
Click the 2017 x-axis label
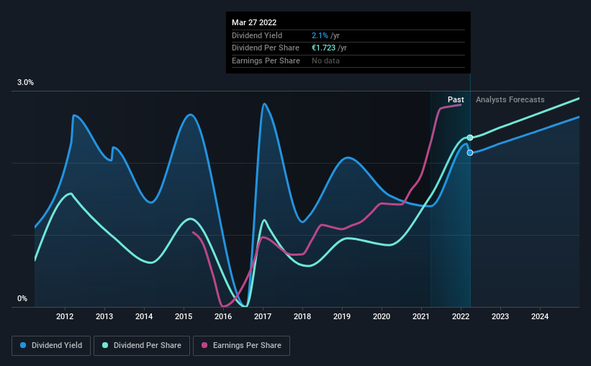(x=263, y=316)
